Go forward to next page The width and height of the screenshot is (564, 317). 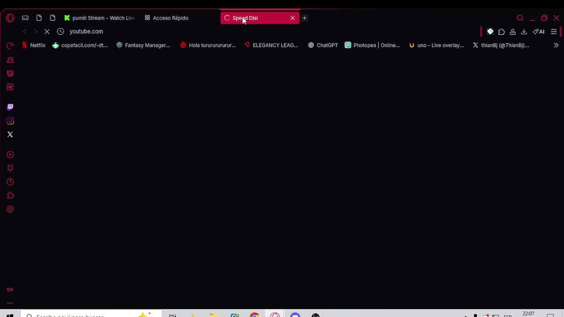coord(36,31)
